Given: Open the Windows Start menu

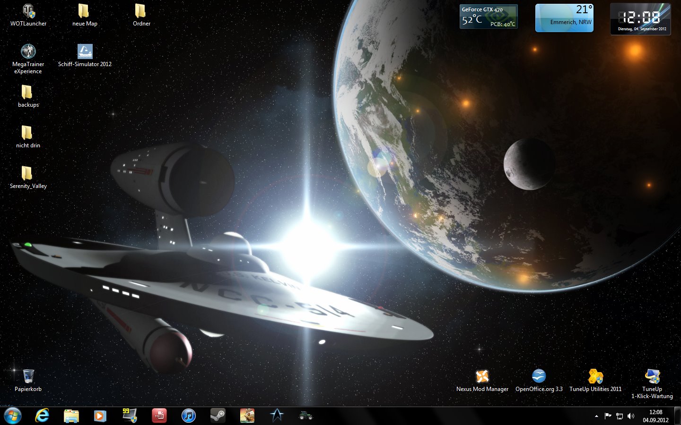Looking at the screenshot, I should (13, 416).
